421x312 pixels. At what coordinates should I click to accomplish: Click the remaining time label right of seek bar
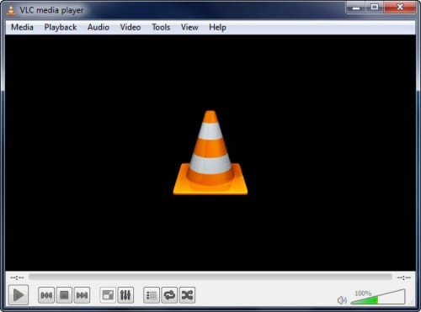[404, 278]
